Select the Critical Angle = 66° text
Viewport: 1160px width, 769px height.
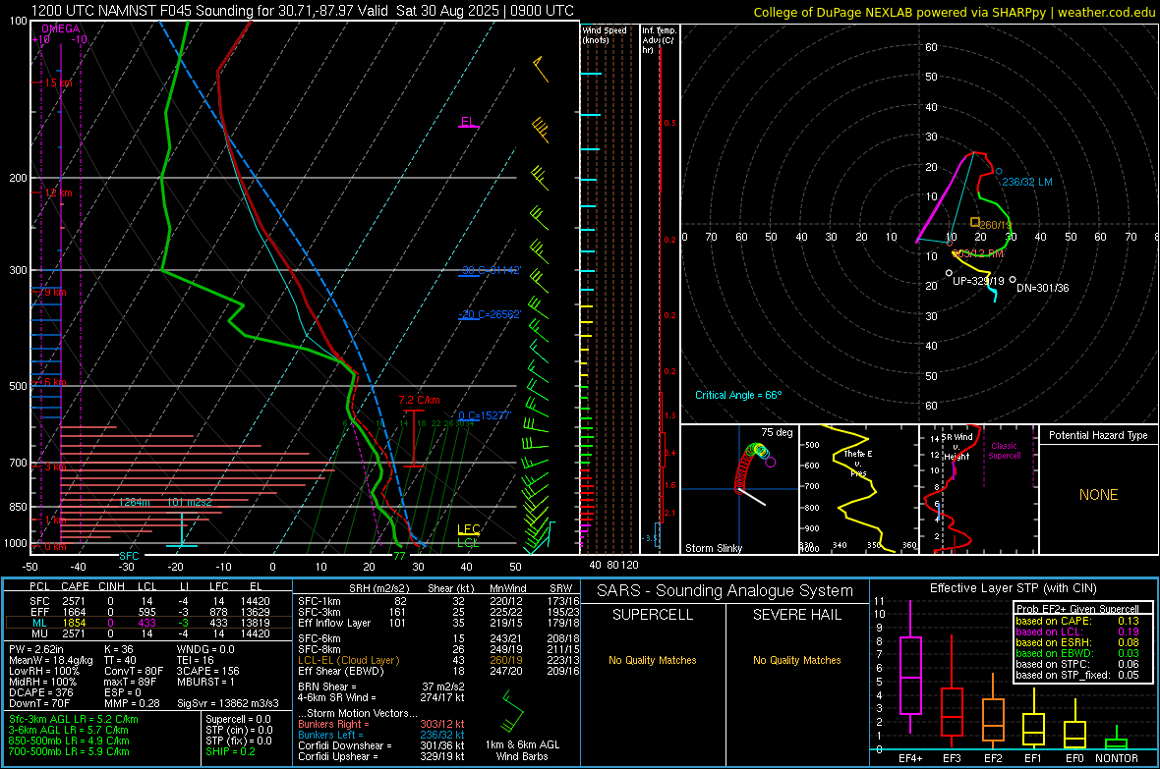(x=738, y=395)
